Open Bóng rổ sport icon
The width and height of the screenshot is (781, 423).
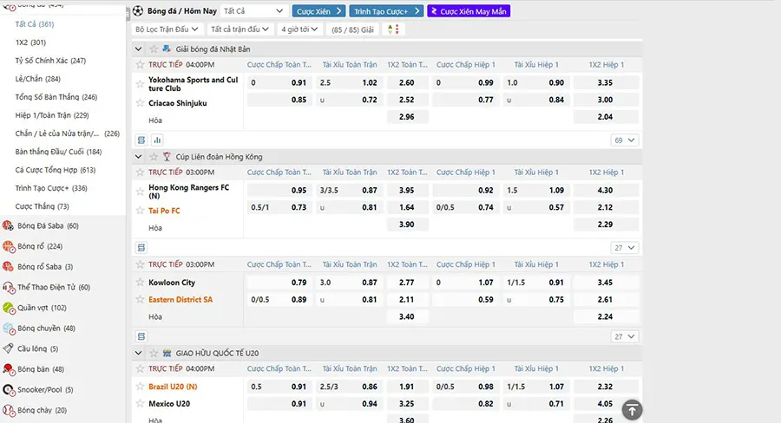pyautogui.click(x=9, y=246)
